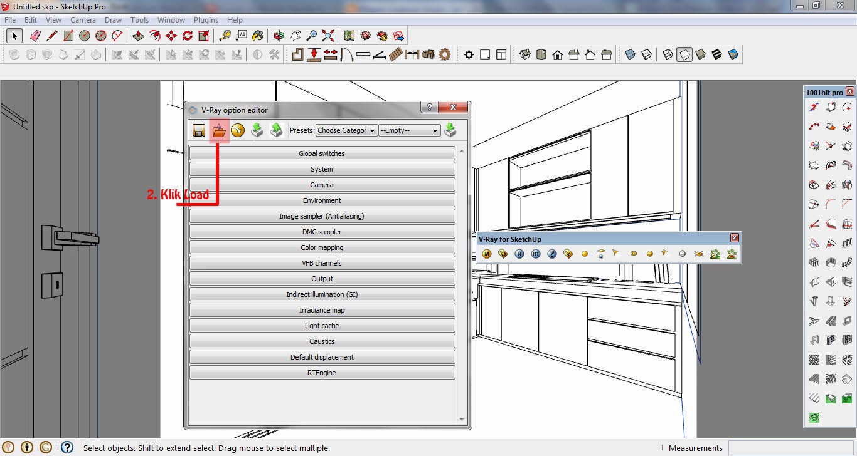Save the current V-Ray render options
857x456 pixels.
click(199, 130)
